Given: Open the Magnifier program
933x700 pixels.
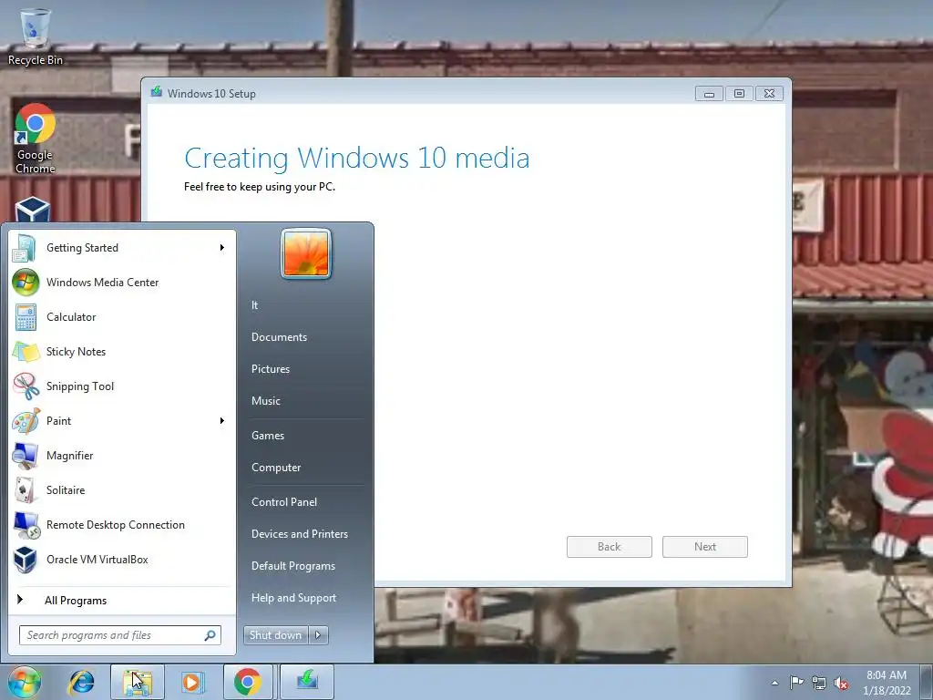Looking at the screenshot, I should pos(122,456).
